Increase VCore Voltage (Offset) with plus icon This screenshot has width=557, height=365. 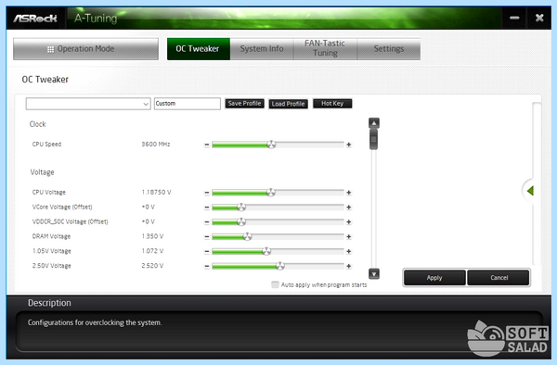[x=349, y=208]
